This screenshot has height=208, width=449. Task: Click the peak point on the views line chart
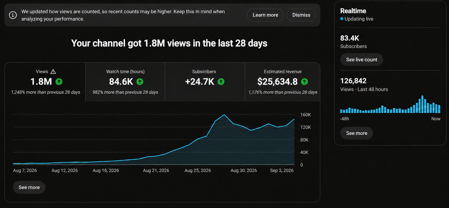click(x=224, y=115)
